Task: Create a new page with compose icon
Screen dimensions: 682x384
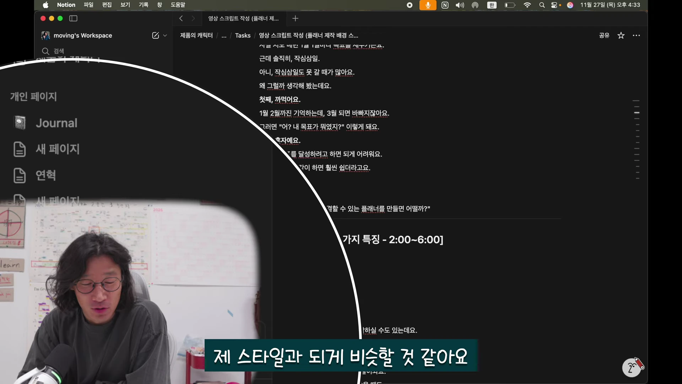Action: point(156,36)
